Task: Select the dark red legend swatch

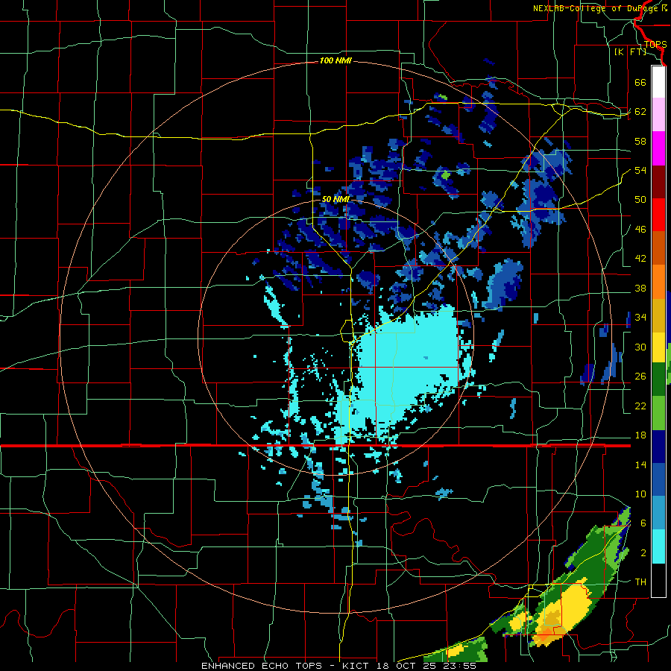Action: [x=658, y=182]
